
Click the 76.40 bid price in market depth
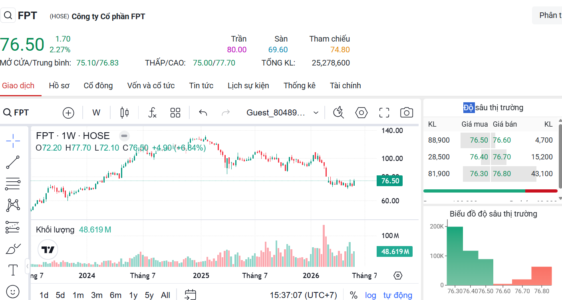[479, 157]
